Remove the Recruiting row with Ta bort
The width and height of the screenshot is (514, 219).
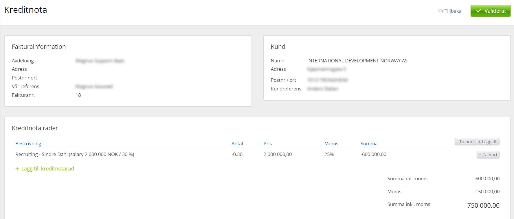coord(488,155)
